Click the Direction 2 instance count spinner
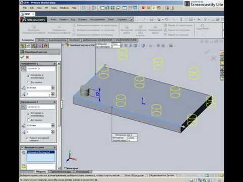Viewport: 243px width, 182px height. [x=53, y=132]
